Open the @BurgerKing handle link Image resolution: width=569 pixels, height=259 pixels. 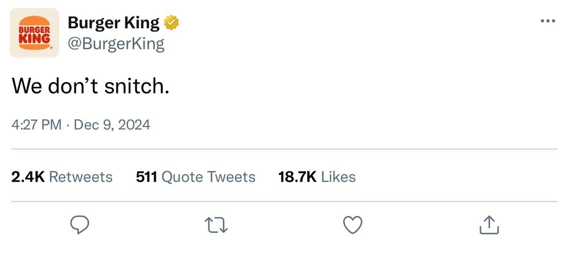116,44
